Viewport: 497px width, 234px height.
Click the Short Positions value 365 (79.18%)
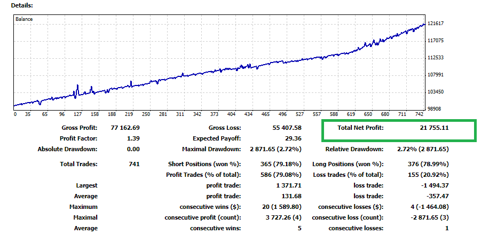[x=280, y=164]
